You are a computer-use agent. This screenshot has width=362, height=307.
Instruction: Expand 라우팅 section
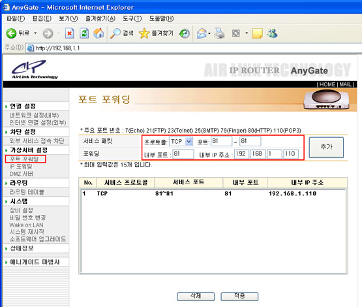coord(19,183)
